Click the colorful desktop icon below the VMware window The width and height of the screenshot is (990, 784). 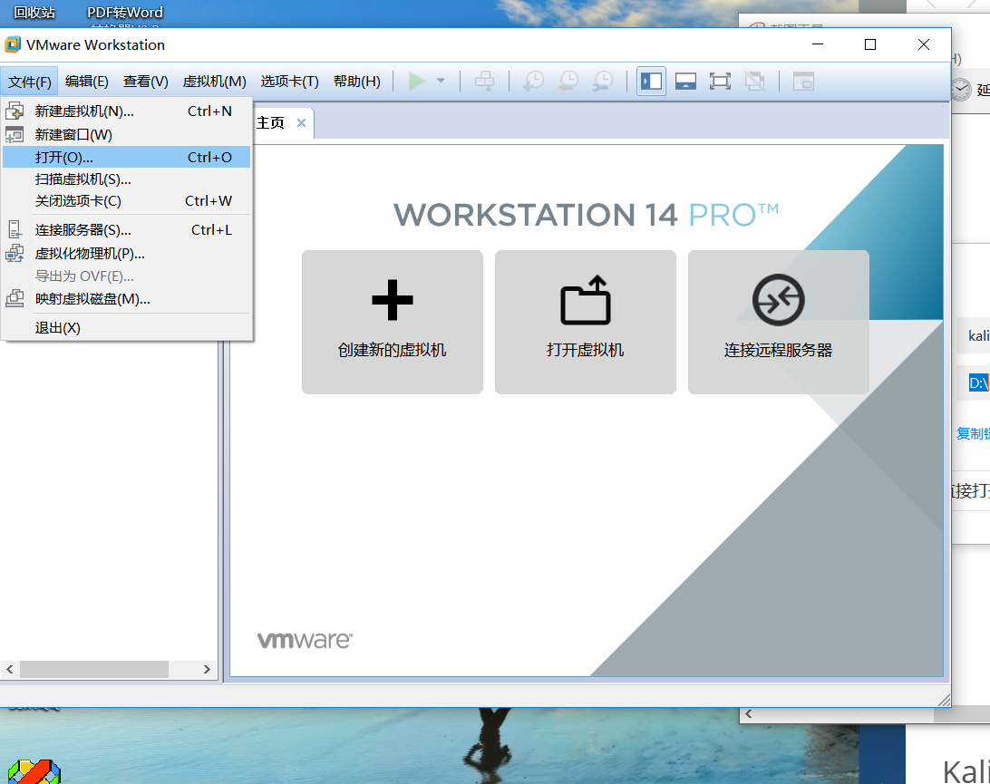click(34, 771)
